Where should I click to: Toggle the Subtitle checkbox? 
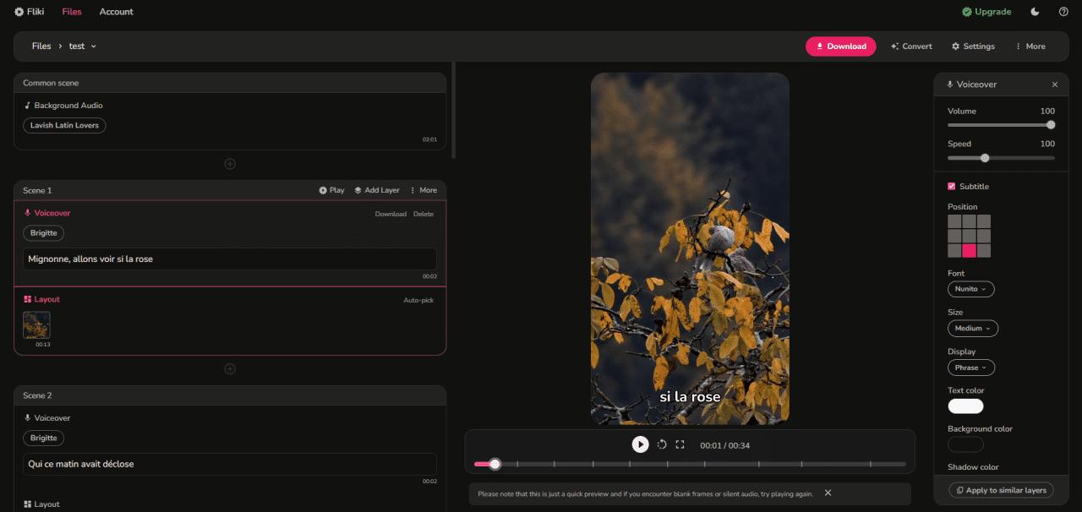(952, 186)
